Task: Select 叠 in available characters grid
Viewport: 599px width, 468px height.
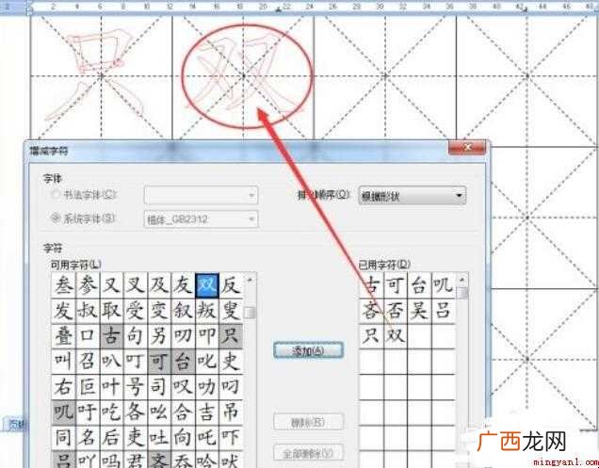Action: coord(63,336)
